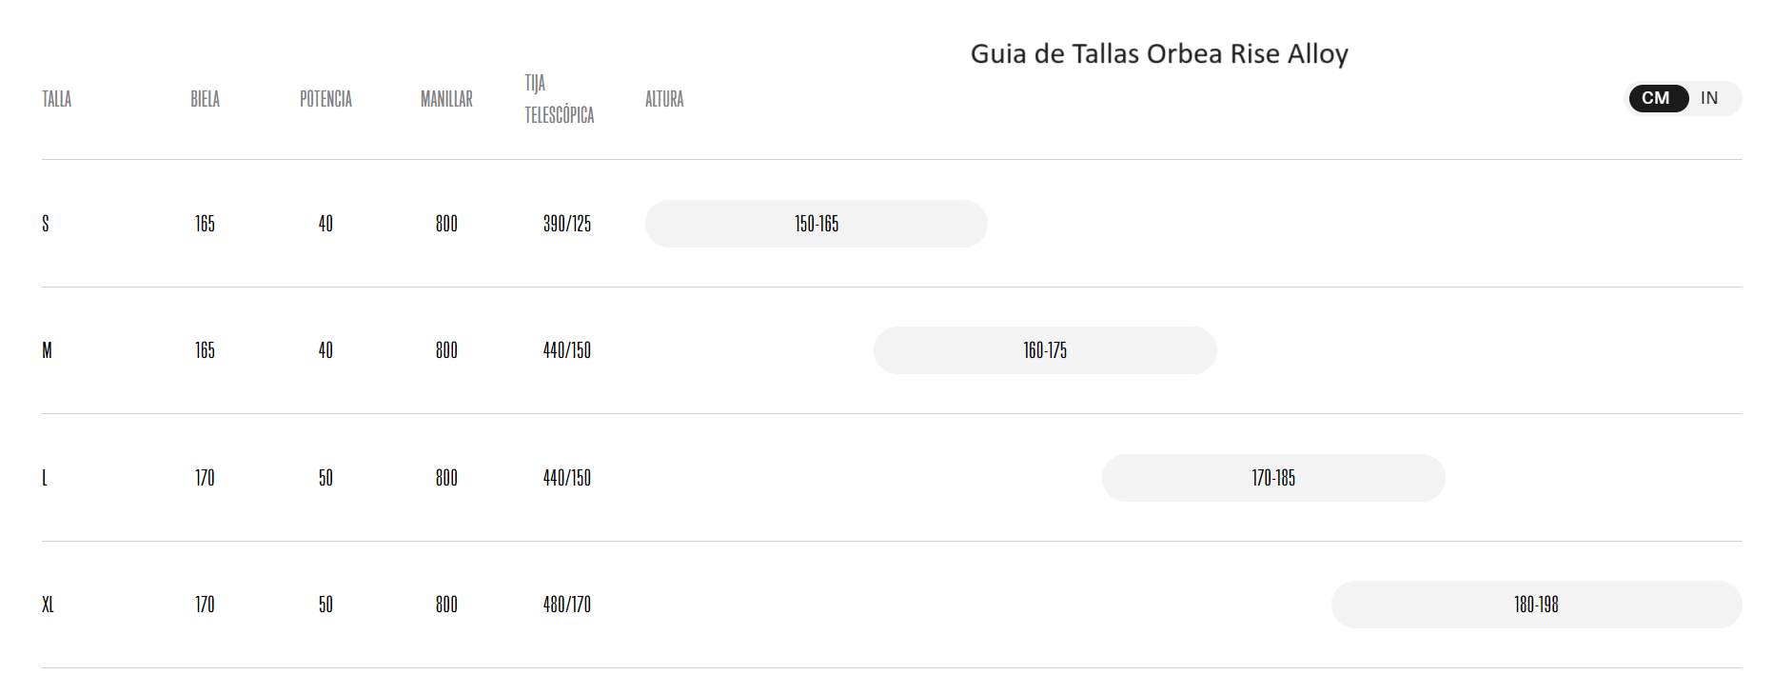Select the 180-198 height bar
Image resolution: width=1773 pixels, height=675 pixels.
[x=1535, y=604]
